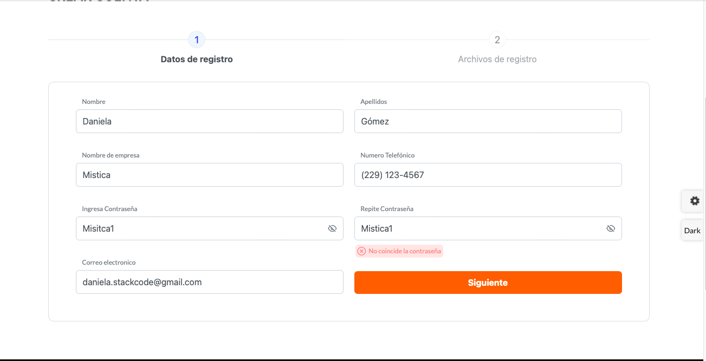Click into the Ingresa Contraseña text box
706x361 pixels.
click(200, 228)
